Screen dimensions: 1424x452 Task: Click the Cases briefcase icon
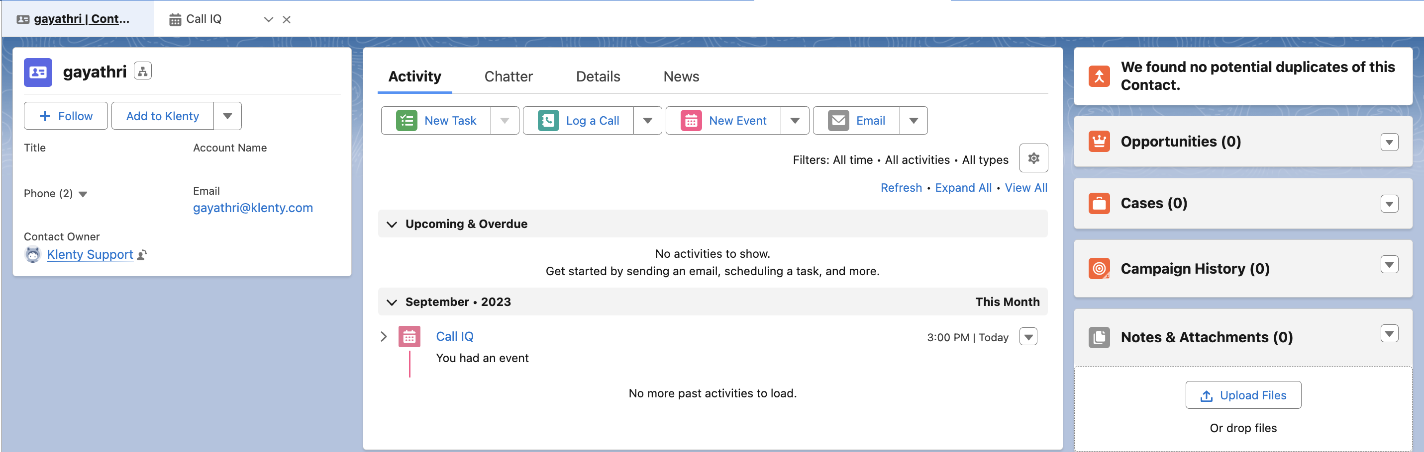(x=1099, y=204)
